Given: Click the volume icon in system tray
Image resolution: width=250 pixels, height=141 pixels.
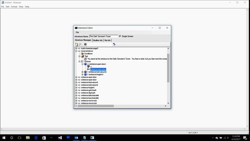Looking at the screenshot, I should pos(228,138).
